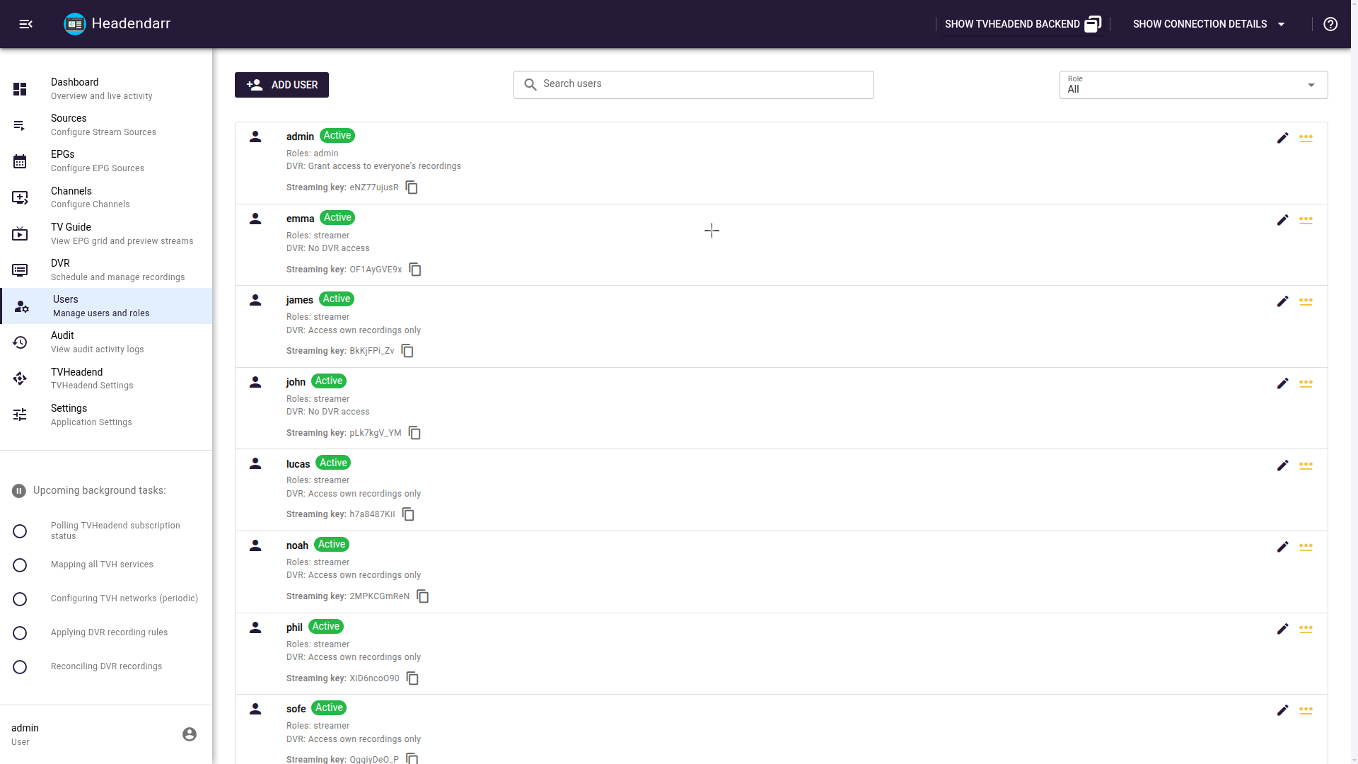This screenshot has width=1358, height=764.
Task: Open the more actions menu for james
Action: pyautogui.click(x=1306, y=301)
